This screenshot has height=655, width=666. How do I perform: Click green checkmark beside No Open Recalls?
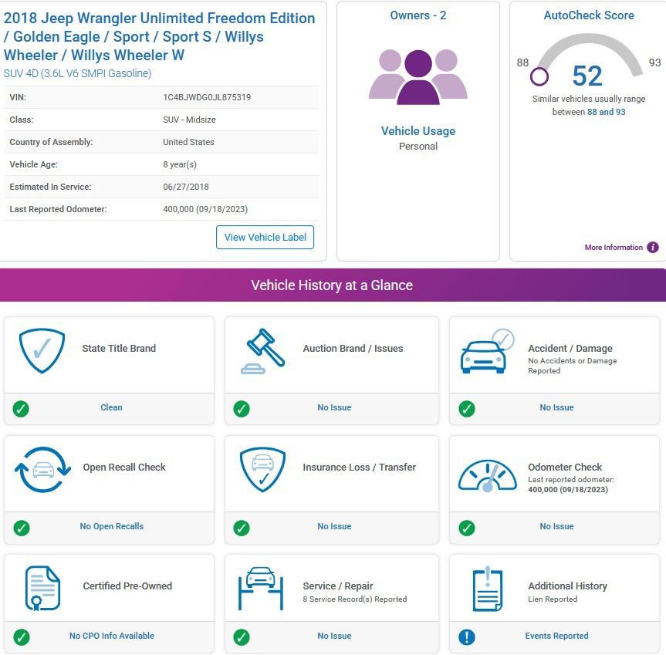(x=22, y=528)
